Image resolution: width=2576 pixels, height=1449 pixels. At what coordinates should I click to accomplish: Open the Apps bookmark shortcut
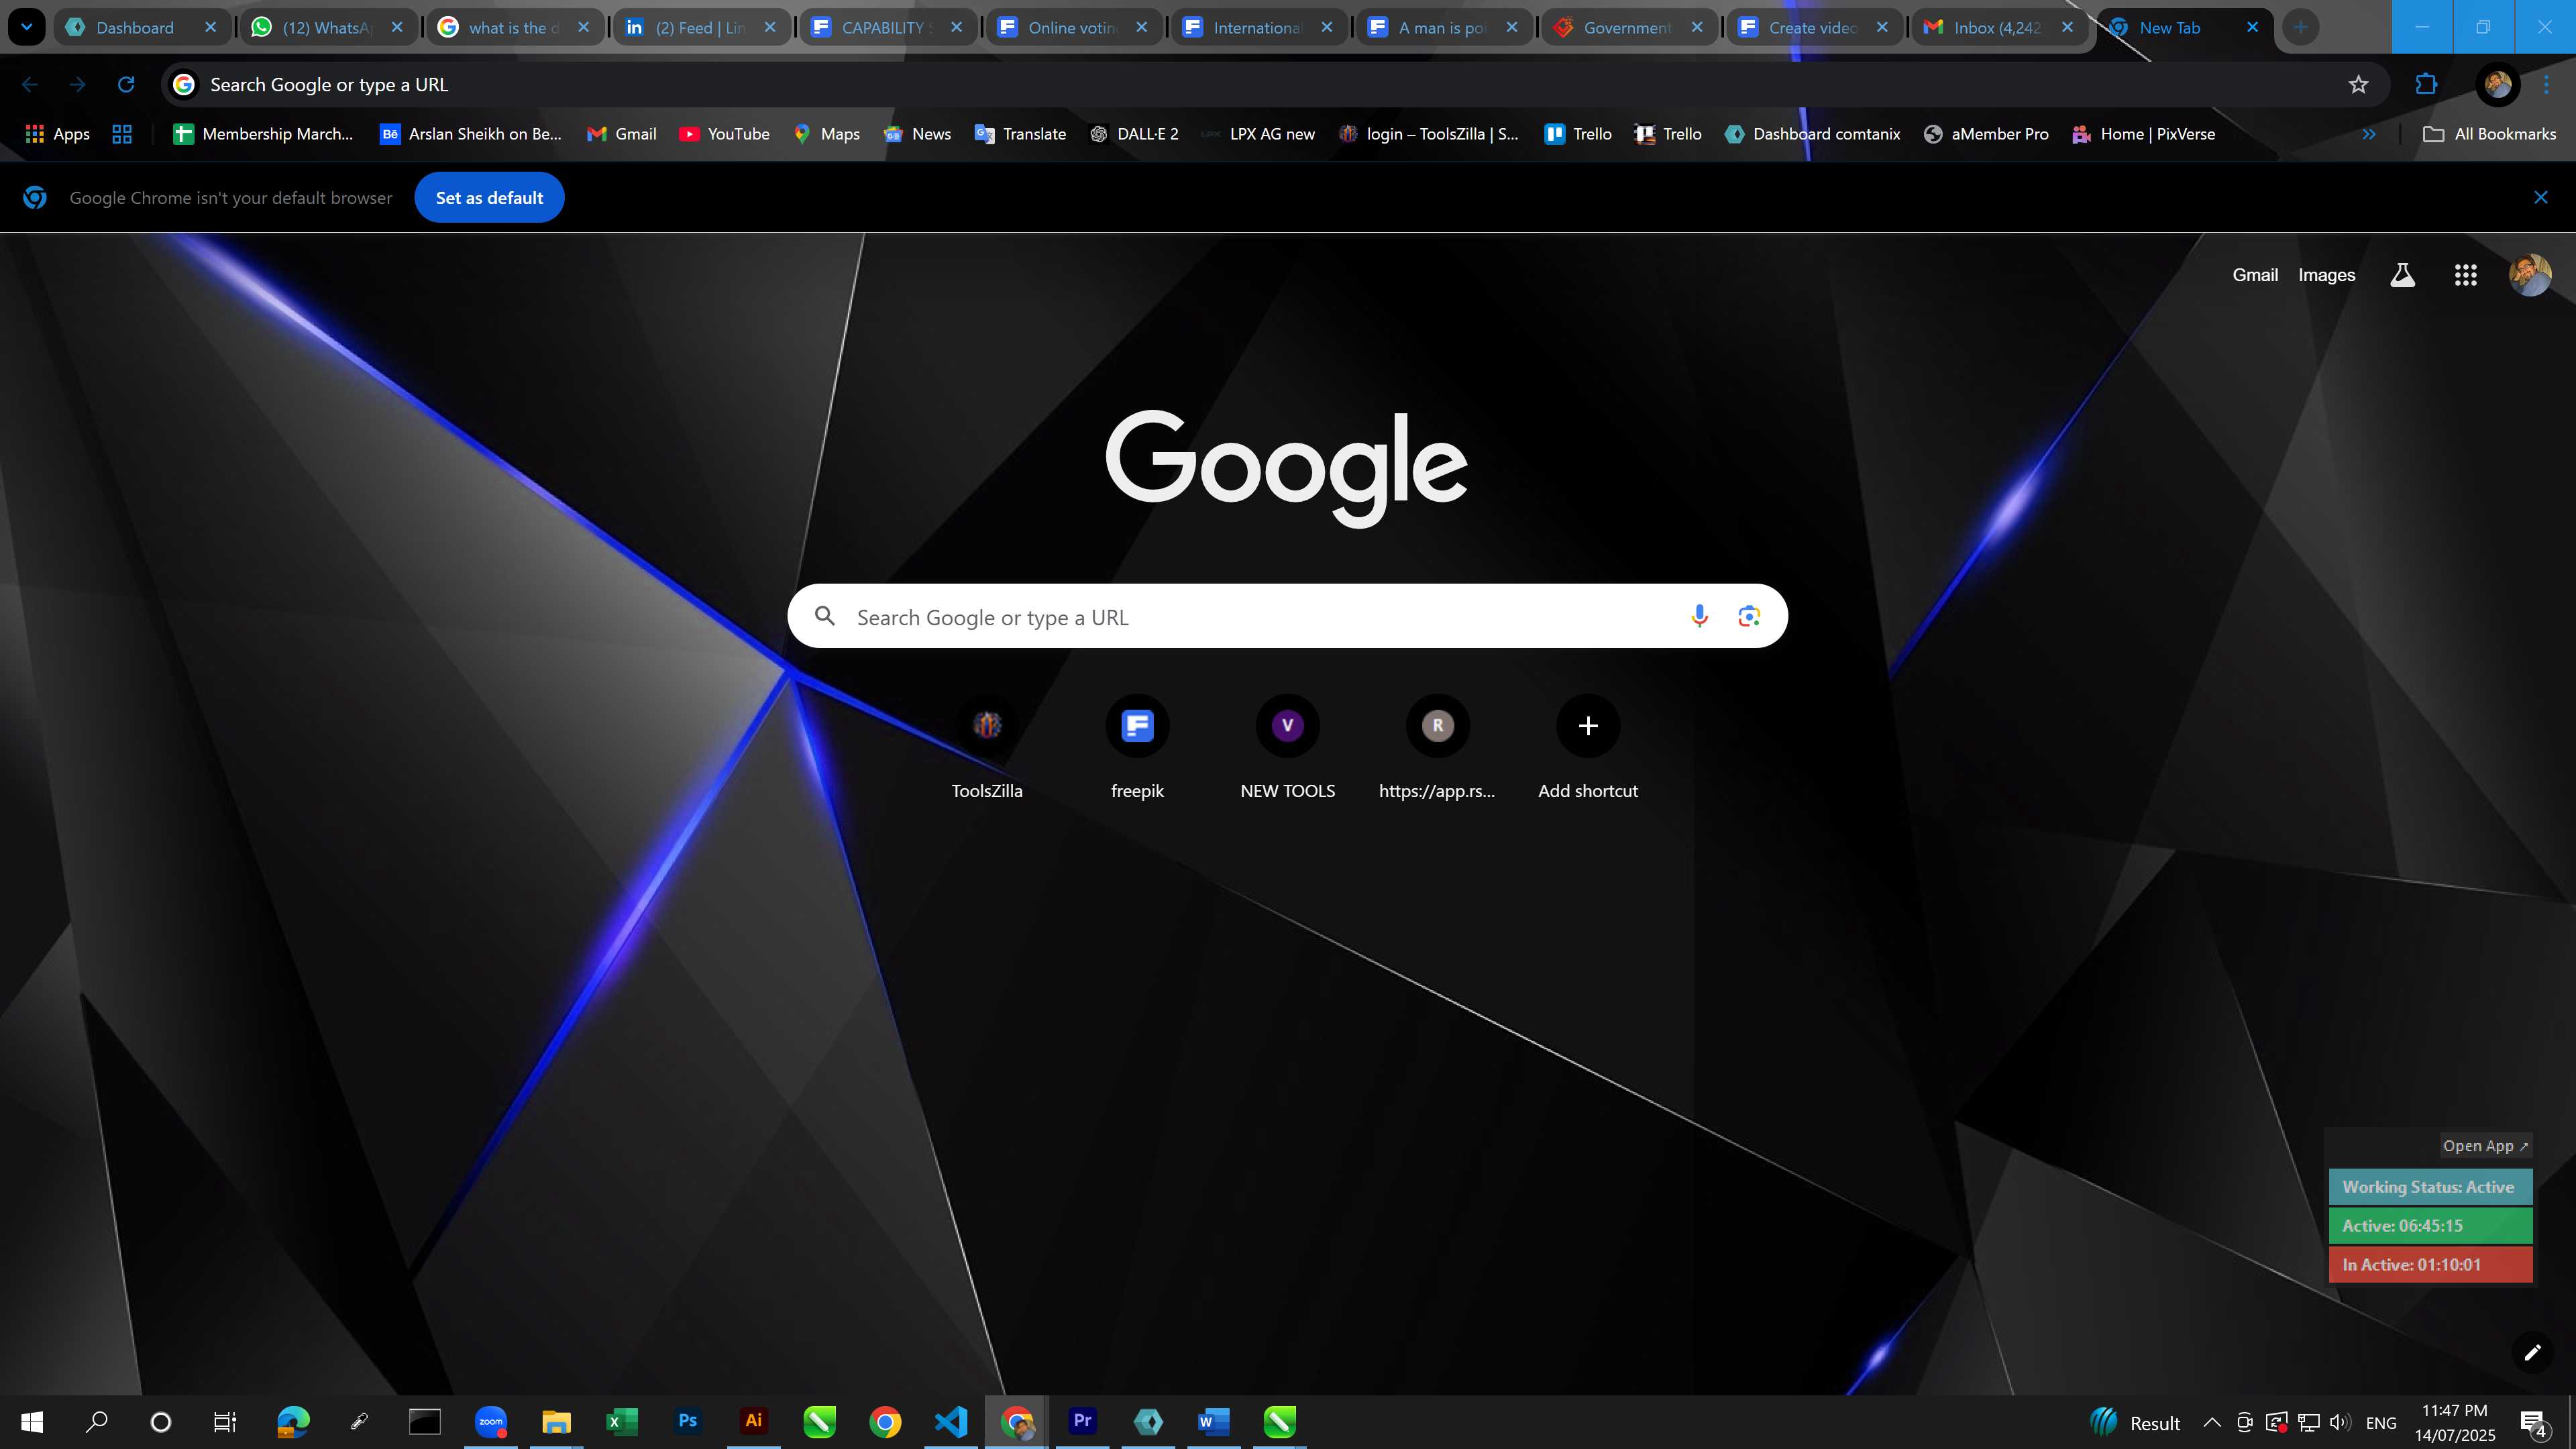[57, 134]
